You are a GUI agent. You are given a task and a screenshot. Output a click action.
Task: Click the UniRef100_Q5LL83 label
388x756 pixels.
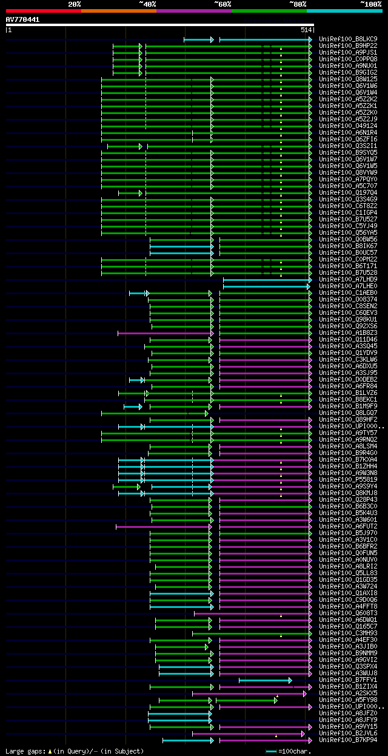(348, 573)
